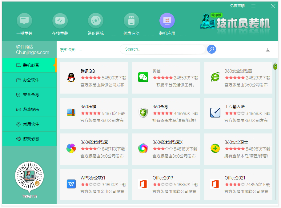Click the vertical scrollbar thumb
The width and height of the screenshot is (281, 208).
coord(275,66)
